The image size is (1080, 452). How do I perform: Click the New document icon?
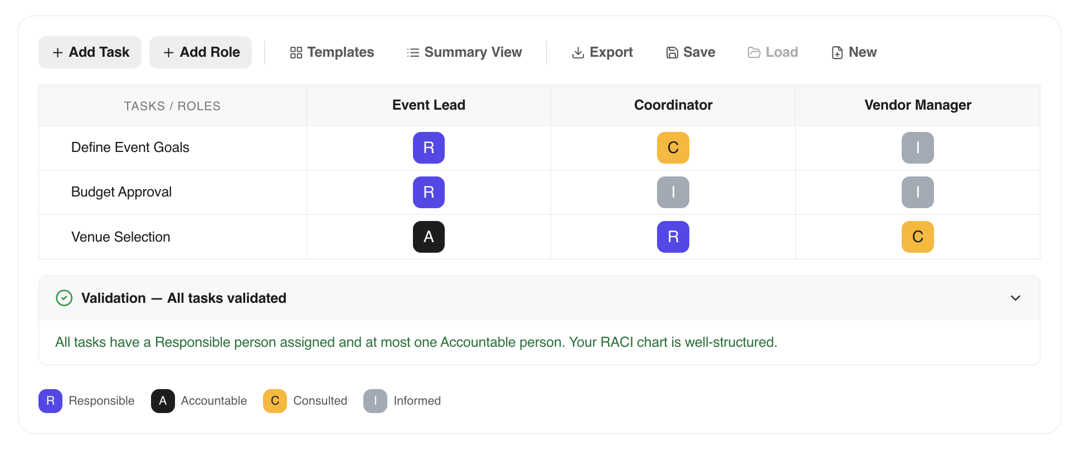837,52
